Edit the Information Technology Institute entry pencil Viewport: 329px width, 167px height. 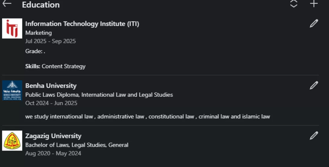[314, 24]
